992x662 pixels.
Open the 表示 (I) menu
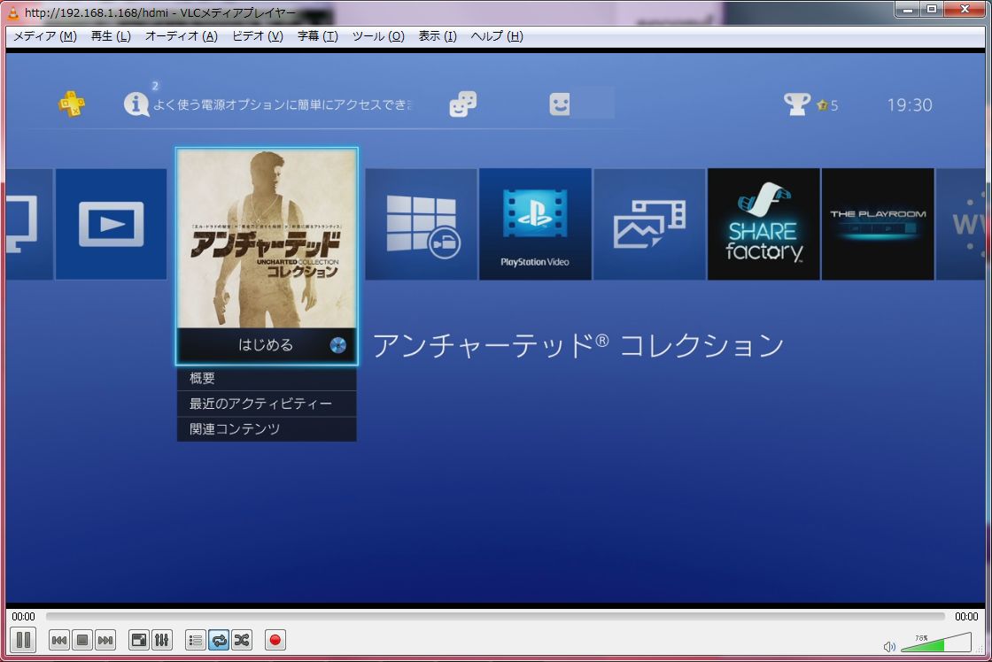[x=438, y=36]
